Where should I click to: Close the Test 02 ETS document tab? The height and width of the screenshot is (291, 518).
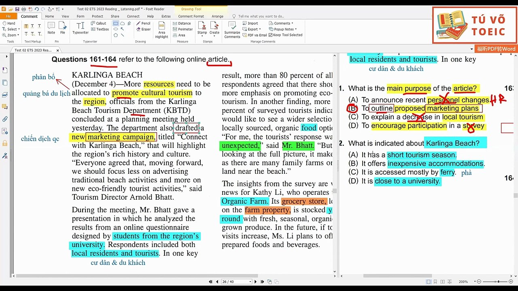point(57,50)
